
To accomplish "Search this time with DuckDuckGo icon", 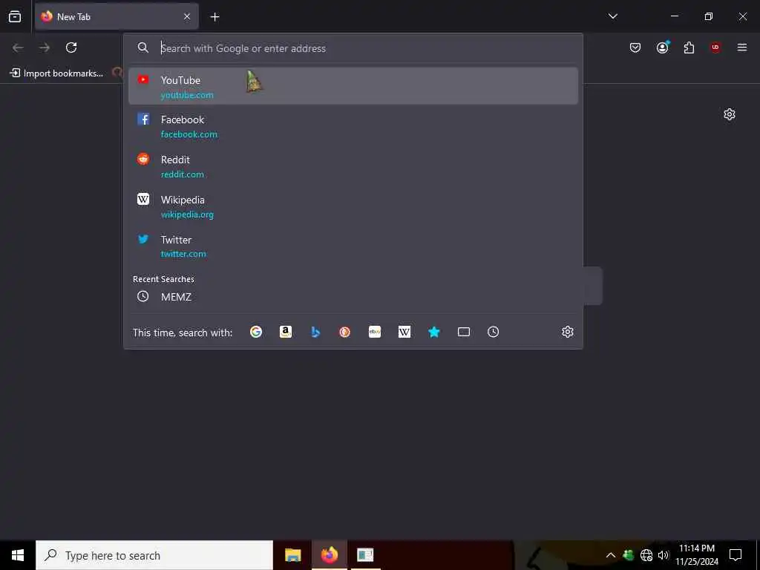I will (x=344, y=332).
